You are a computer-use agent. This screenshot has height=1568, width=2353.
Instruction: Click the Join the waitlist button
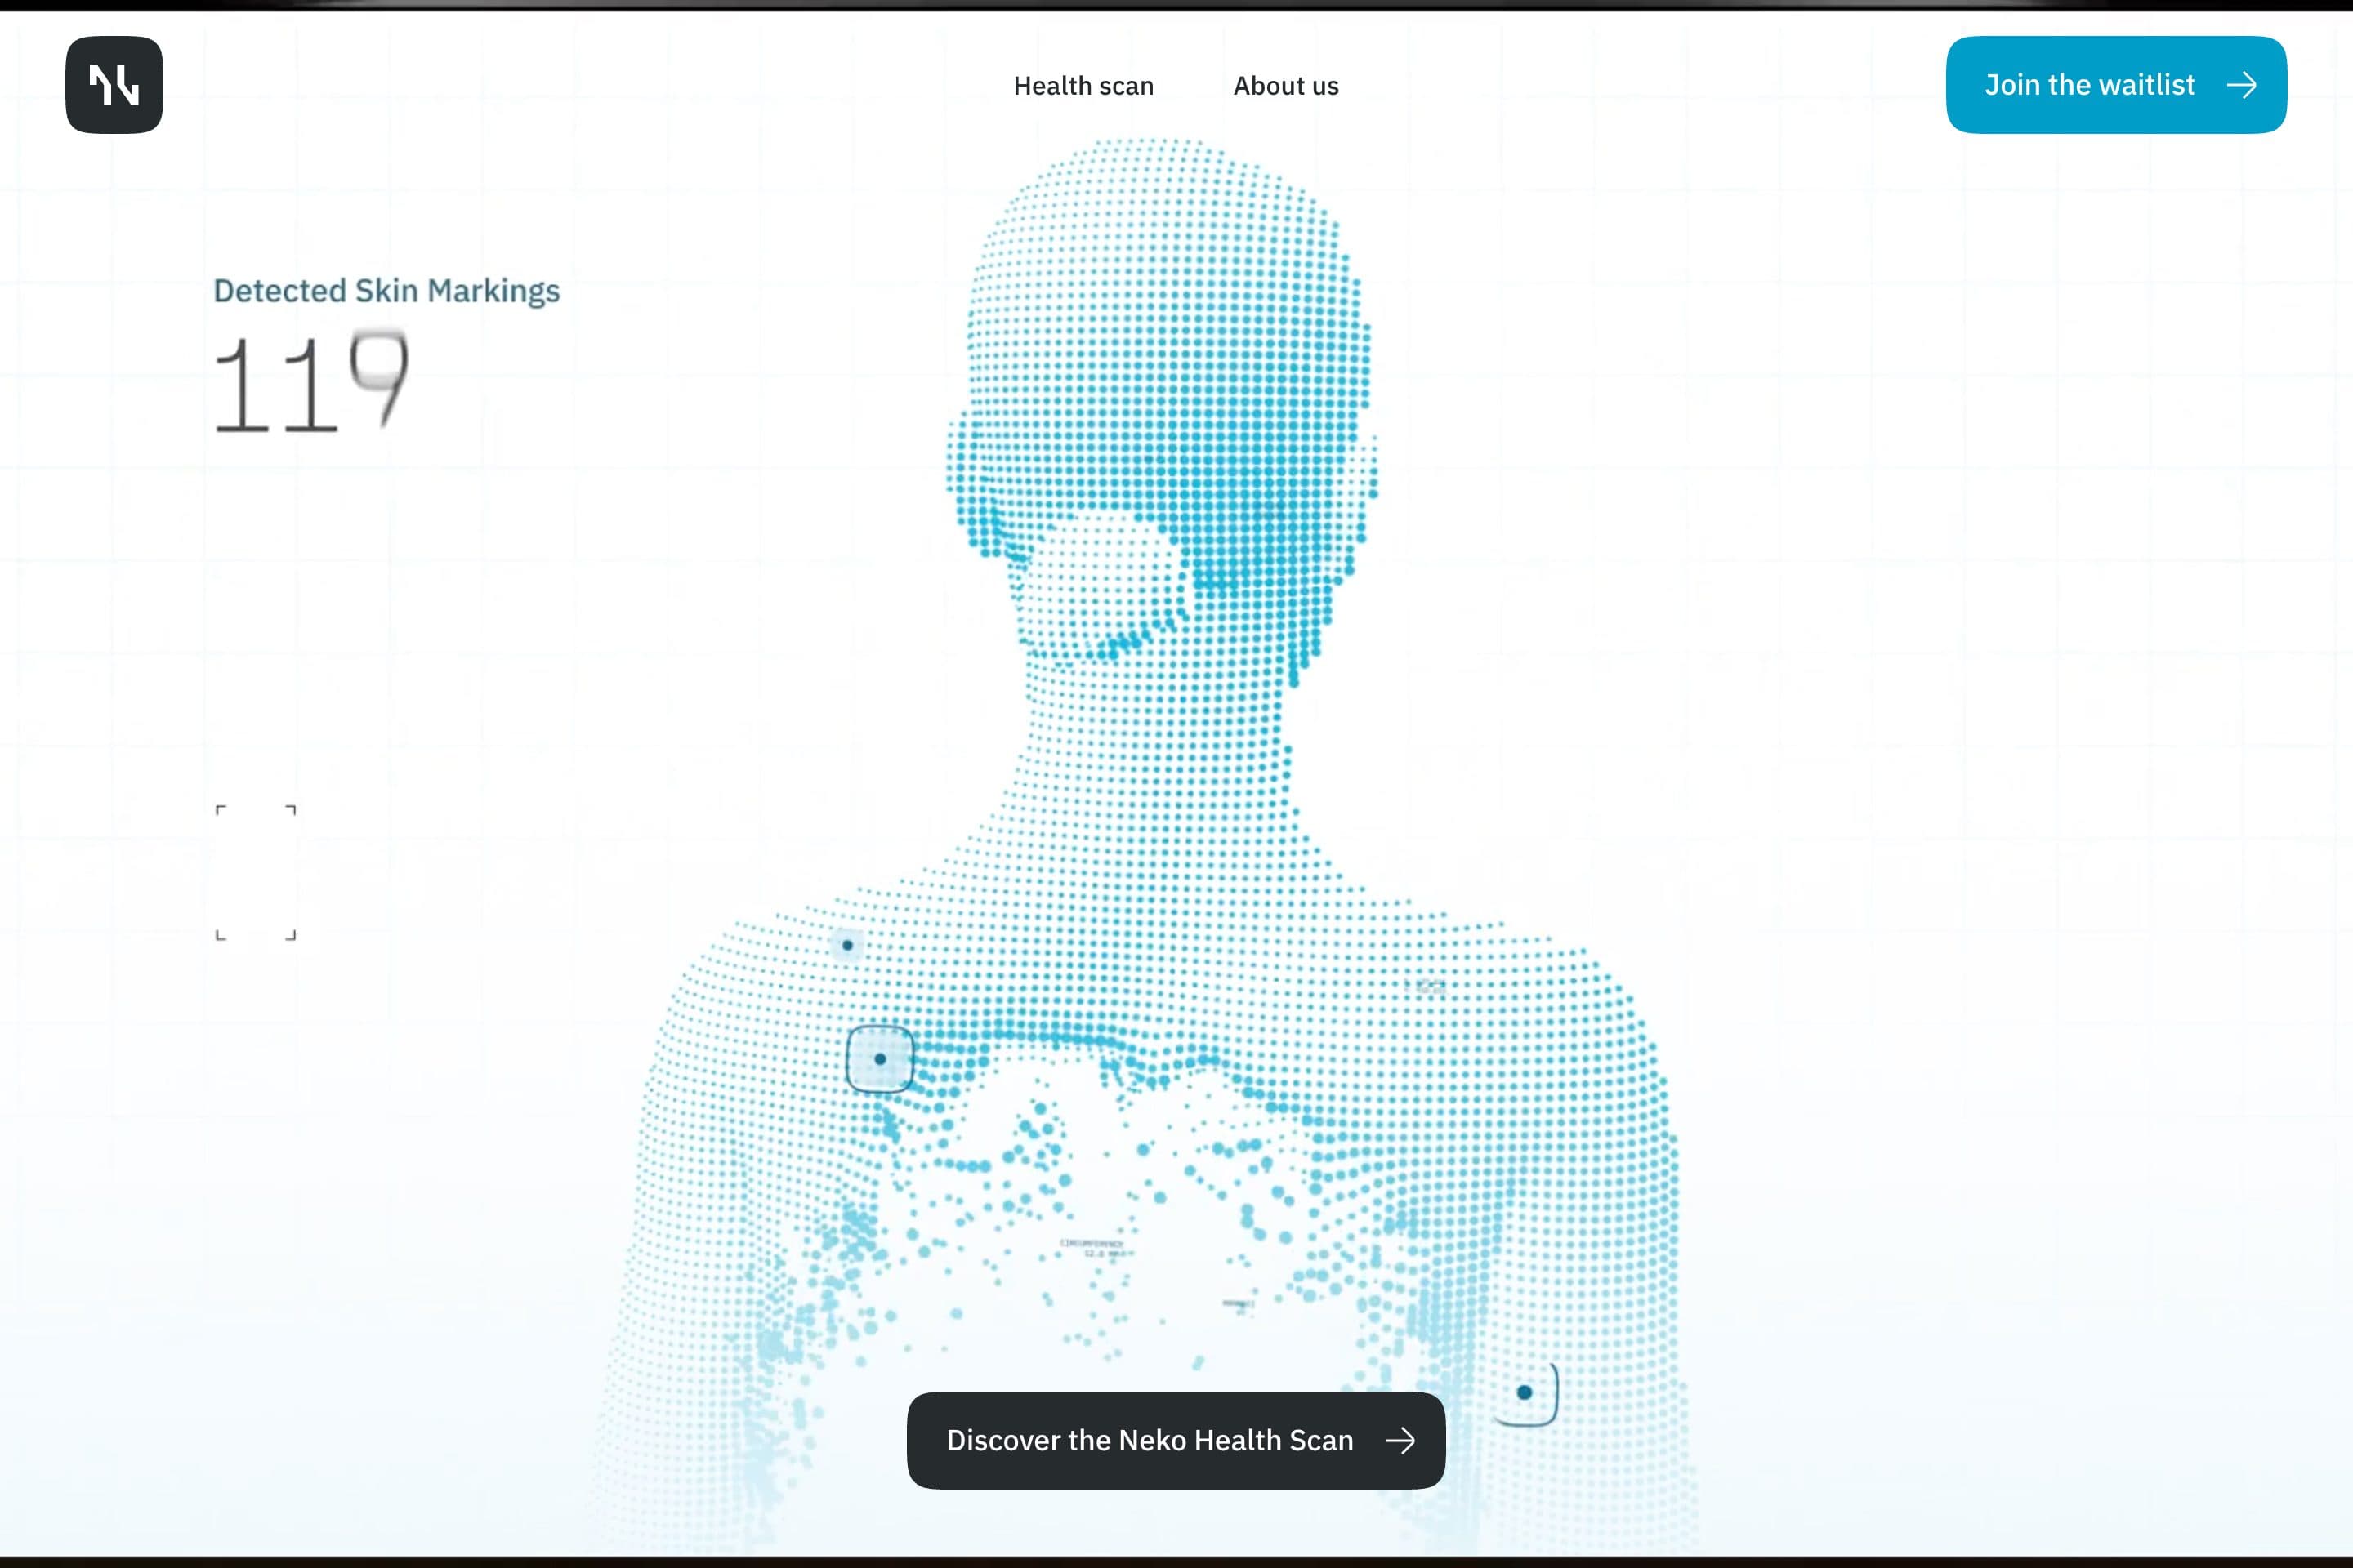click(x=2116, y=85)
